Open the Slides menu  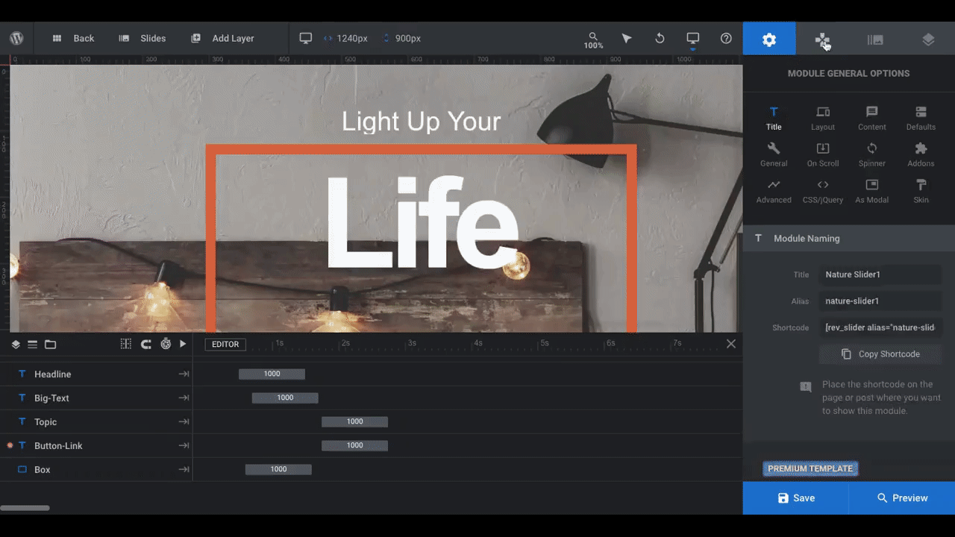[x=143, y=38]
